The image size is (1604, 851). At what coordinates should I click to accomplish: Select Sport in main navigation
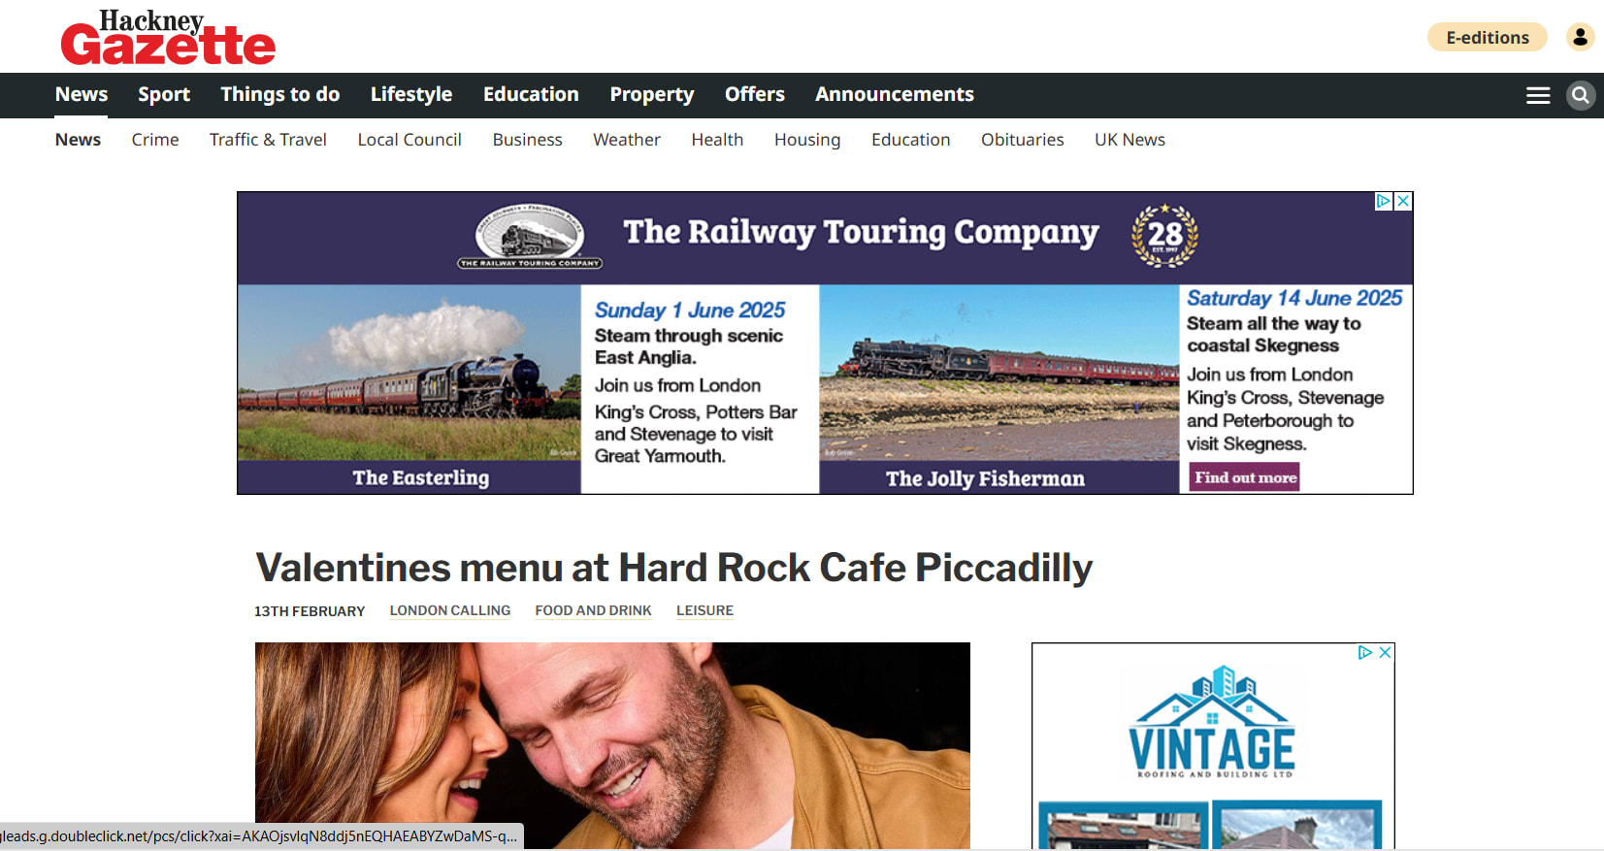click(x=164, y=94)
